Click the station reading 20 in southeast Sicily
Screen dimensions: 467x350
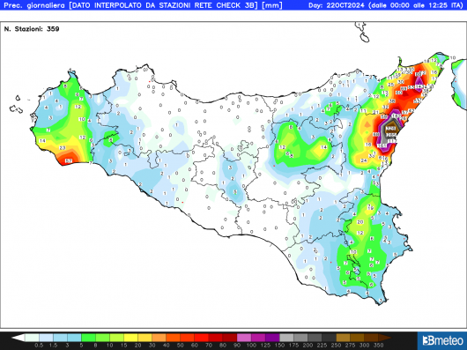click(360, 222)
